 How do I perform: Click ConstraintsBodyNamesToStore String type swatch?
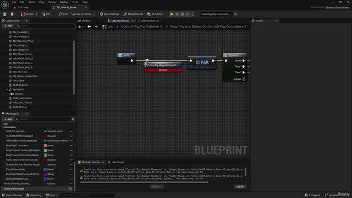click(x=45, y=174)
